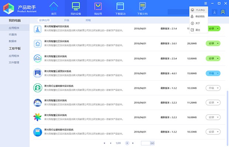Select 应用程序 under 工控平板
This screenshot has height=147, width=229.
14,56
